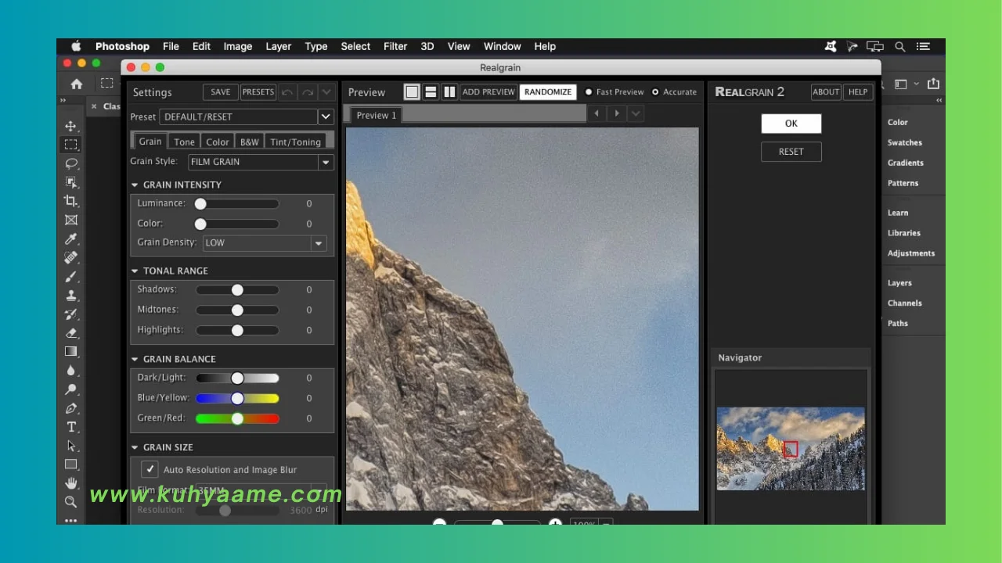The height and width of the screenshot is (563, 1002).
Task: Click the Luminance slider track
Action: click(237, 203)
